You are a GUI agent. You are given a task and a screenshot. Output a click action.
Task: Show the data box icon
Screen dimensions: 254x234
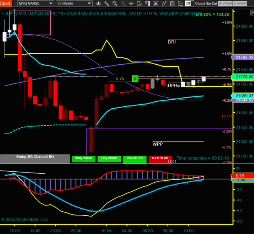(x=139, y=3)
